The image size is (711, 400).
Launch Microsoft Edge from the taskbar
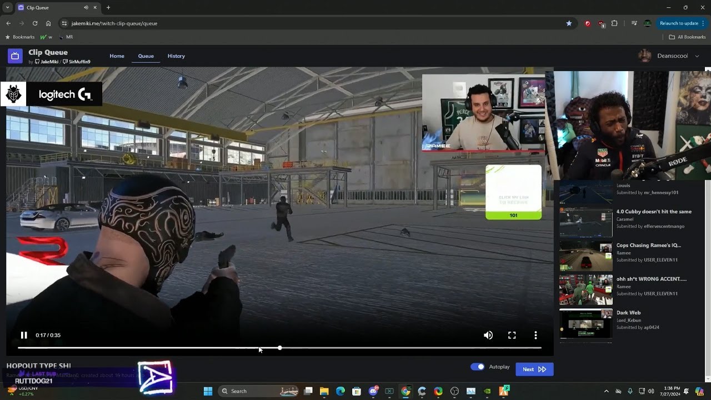click(341, 391)
